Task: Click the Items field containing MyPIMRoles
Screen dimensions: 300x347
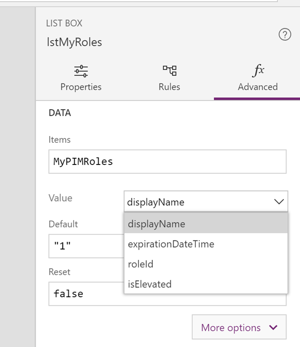Action: [x=167, y=162]
